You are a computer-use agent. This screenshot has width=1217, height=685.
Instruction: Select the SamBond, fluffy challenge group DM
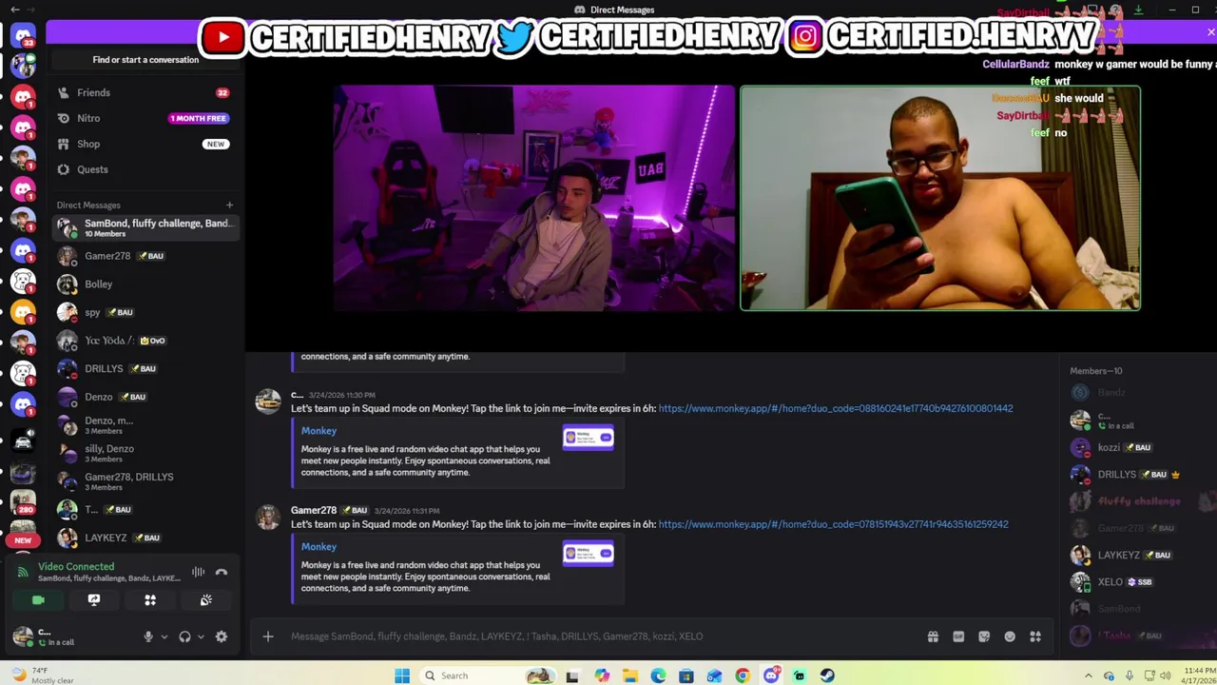(145, 227)
